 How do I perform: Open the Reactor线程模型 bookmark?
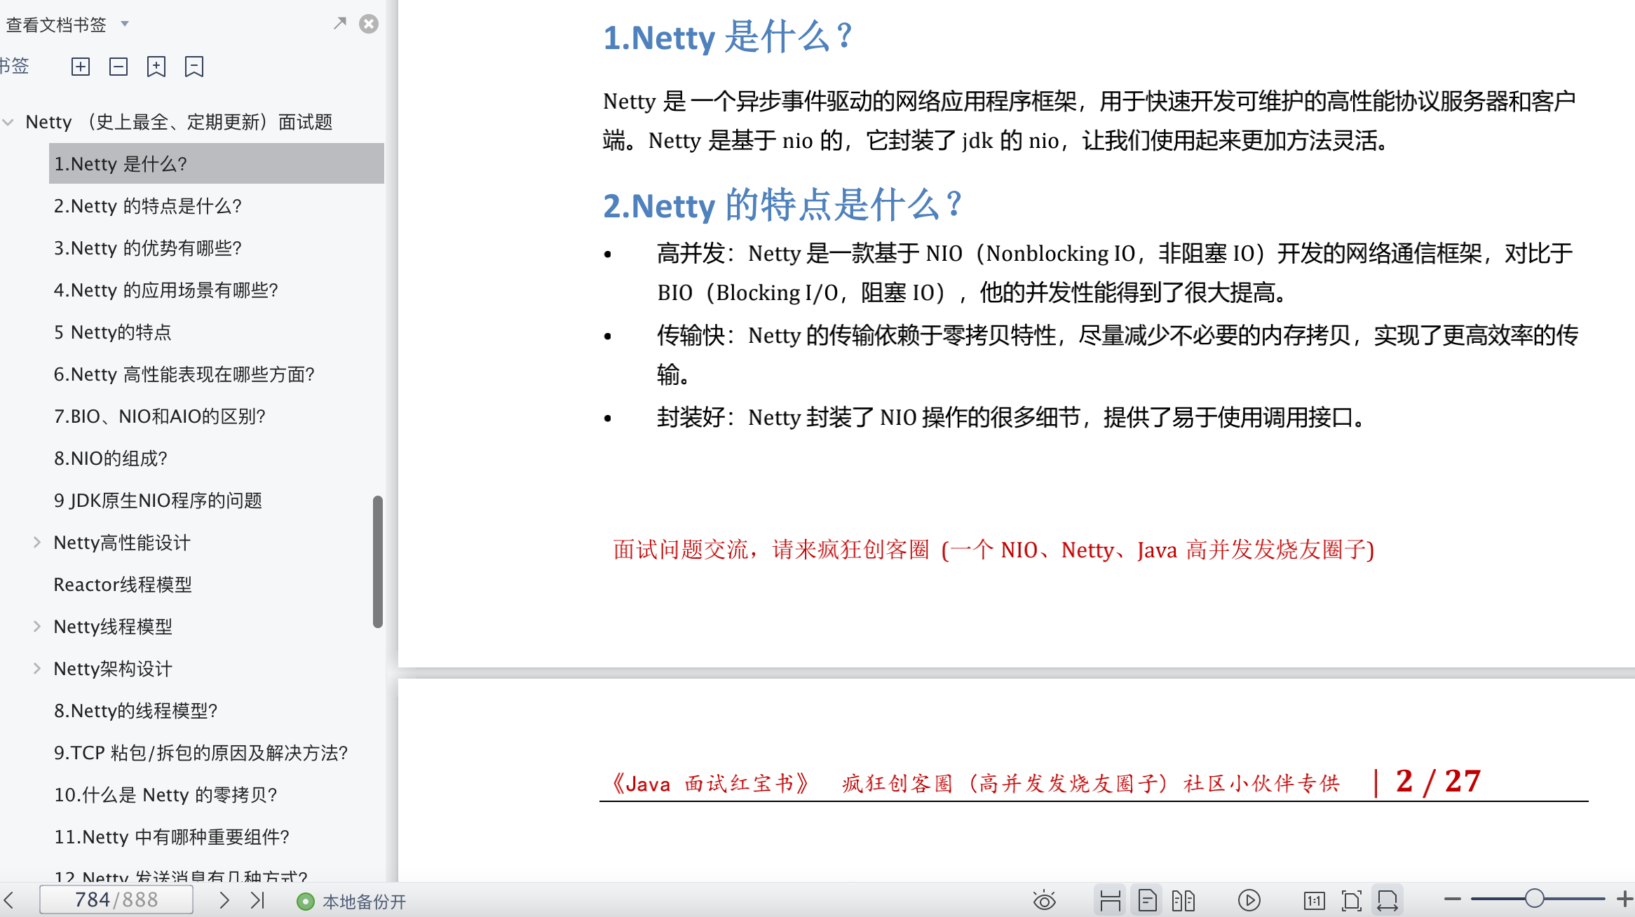(123, 584)
